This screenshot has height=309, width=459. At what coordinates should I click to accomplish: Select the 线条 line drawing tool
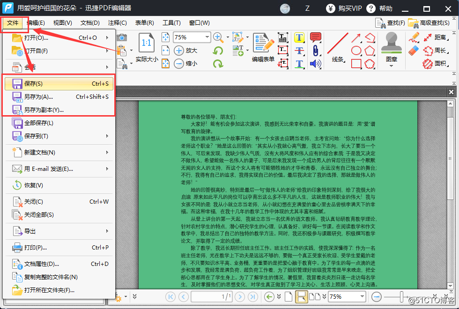tap(338, 47)
